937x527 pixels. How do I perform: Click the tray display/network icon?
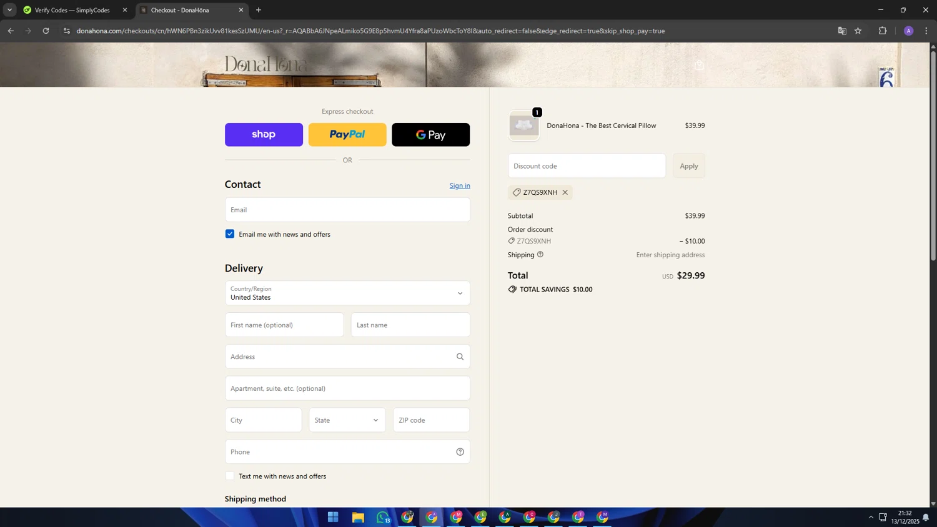click(x=883, y=517)
